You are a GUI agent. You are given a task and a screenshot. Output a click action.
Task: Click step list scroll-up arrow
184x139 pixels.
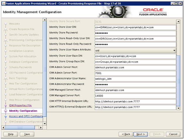[x=45, y=20]
